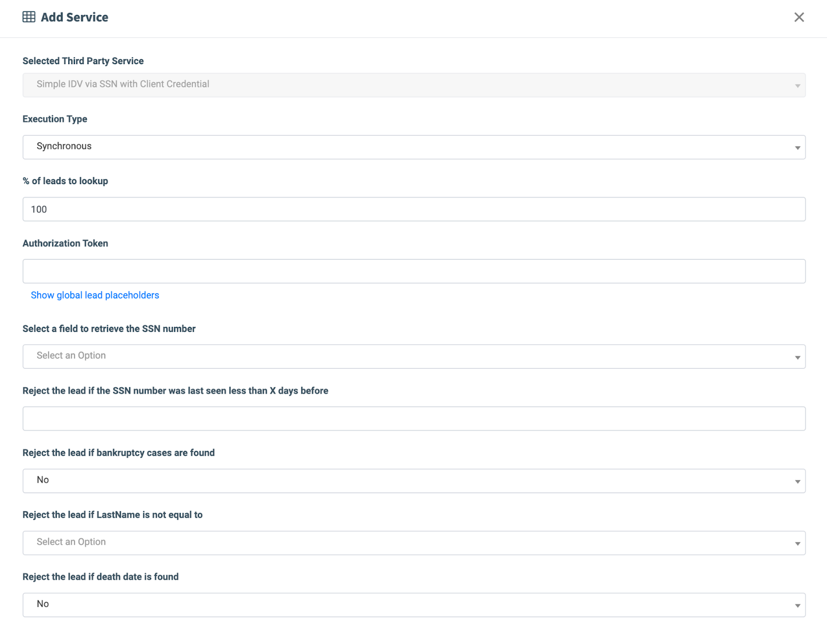Image resolution: width=827 pixels, height=631 pixels.
Task: Close the Add Service dialog
Action: pos(799,18)
